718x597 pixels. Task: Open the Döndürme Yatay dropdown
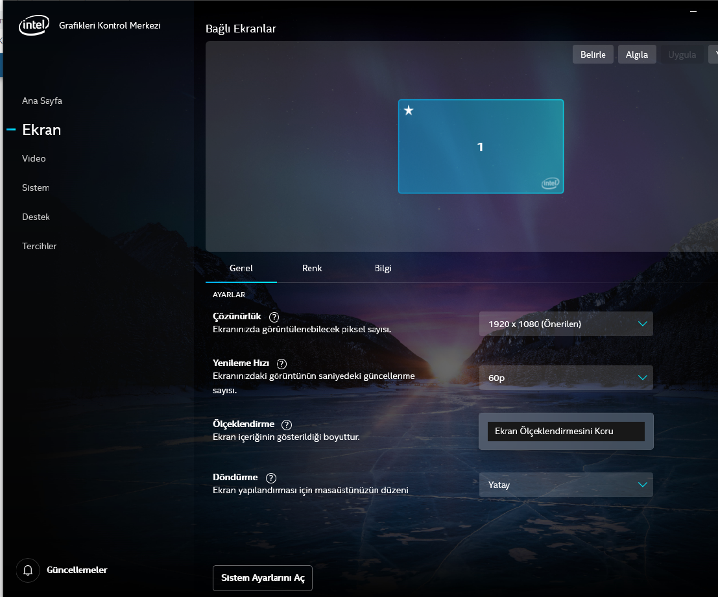[566, 485]
